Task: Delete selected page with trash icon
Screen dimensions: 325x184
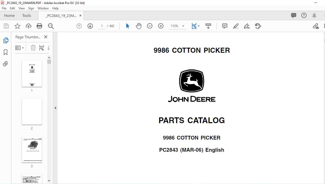Action: pyautogui.click(x=33, y=48)
